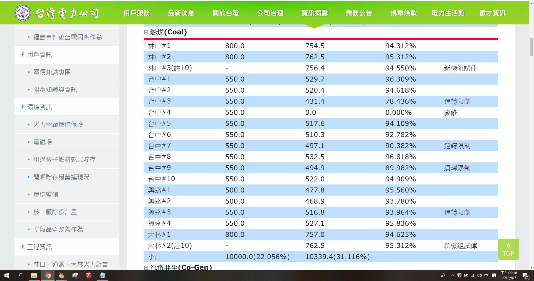The height and width of the screenshot is (281, 534).
Task: Open the 最新消息 menu
Action: point(181,13)
